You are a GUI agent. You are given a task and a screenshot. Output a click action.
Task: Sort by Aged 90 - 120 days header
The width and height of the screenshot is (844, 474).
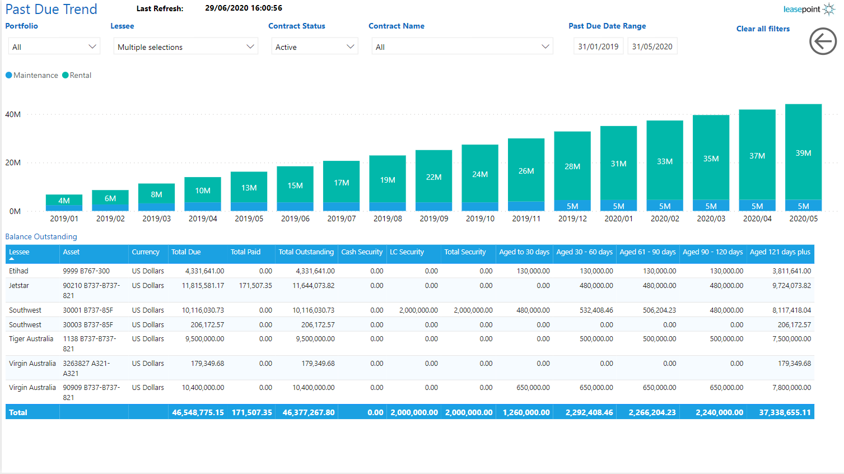click(713, 254)
